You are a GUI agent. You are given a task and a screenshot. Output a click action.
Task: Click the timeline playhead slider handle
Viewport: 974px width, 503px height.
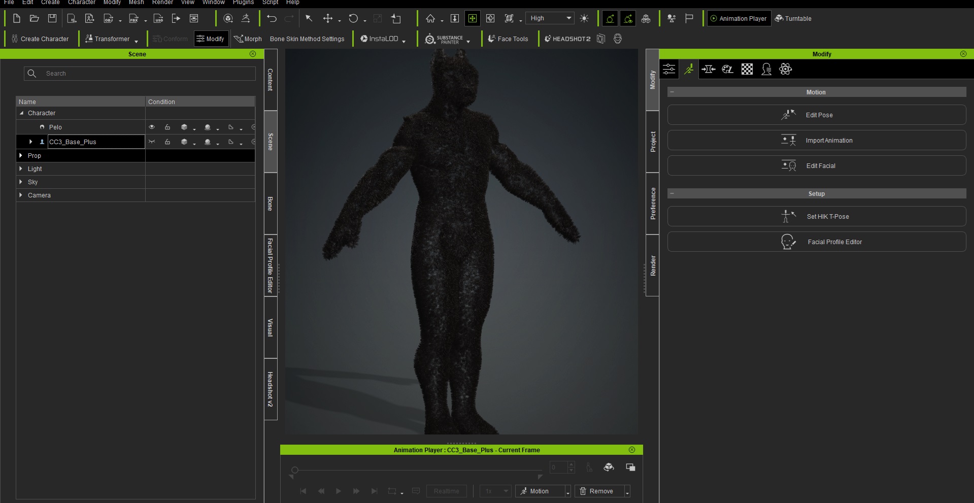pyautogui.click(x=295, y=470)
